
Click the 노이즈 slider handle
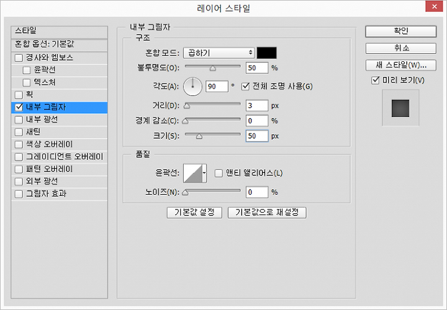185,193
